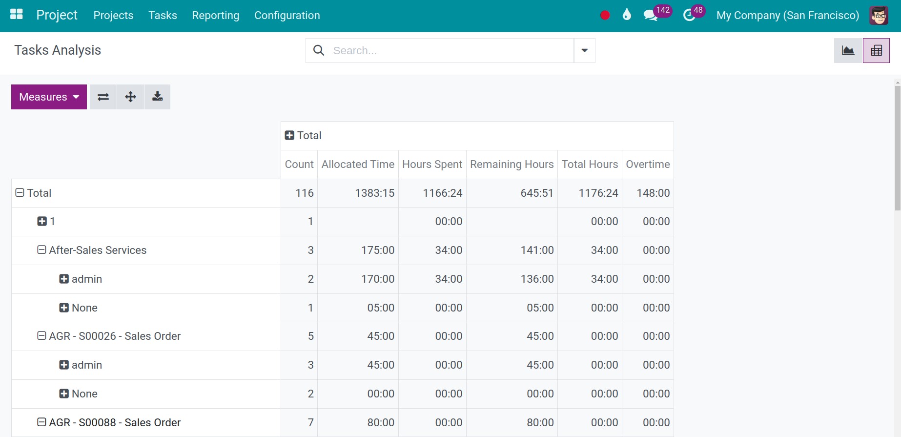Image resolution: width=901 pixels, height=437 pixels.
Task: Switch to pivot table view
Action: pyautogui.click(x=876, y=50)
